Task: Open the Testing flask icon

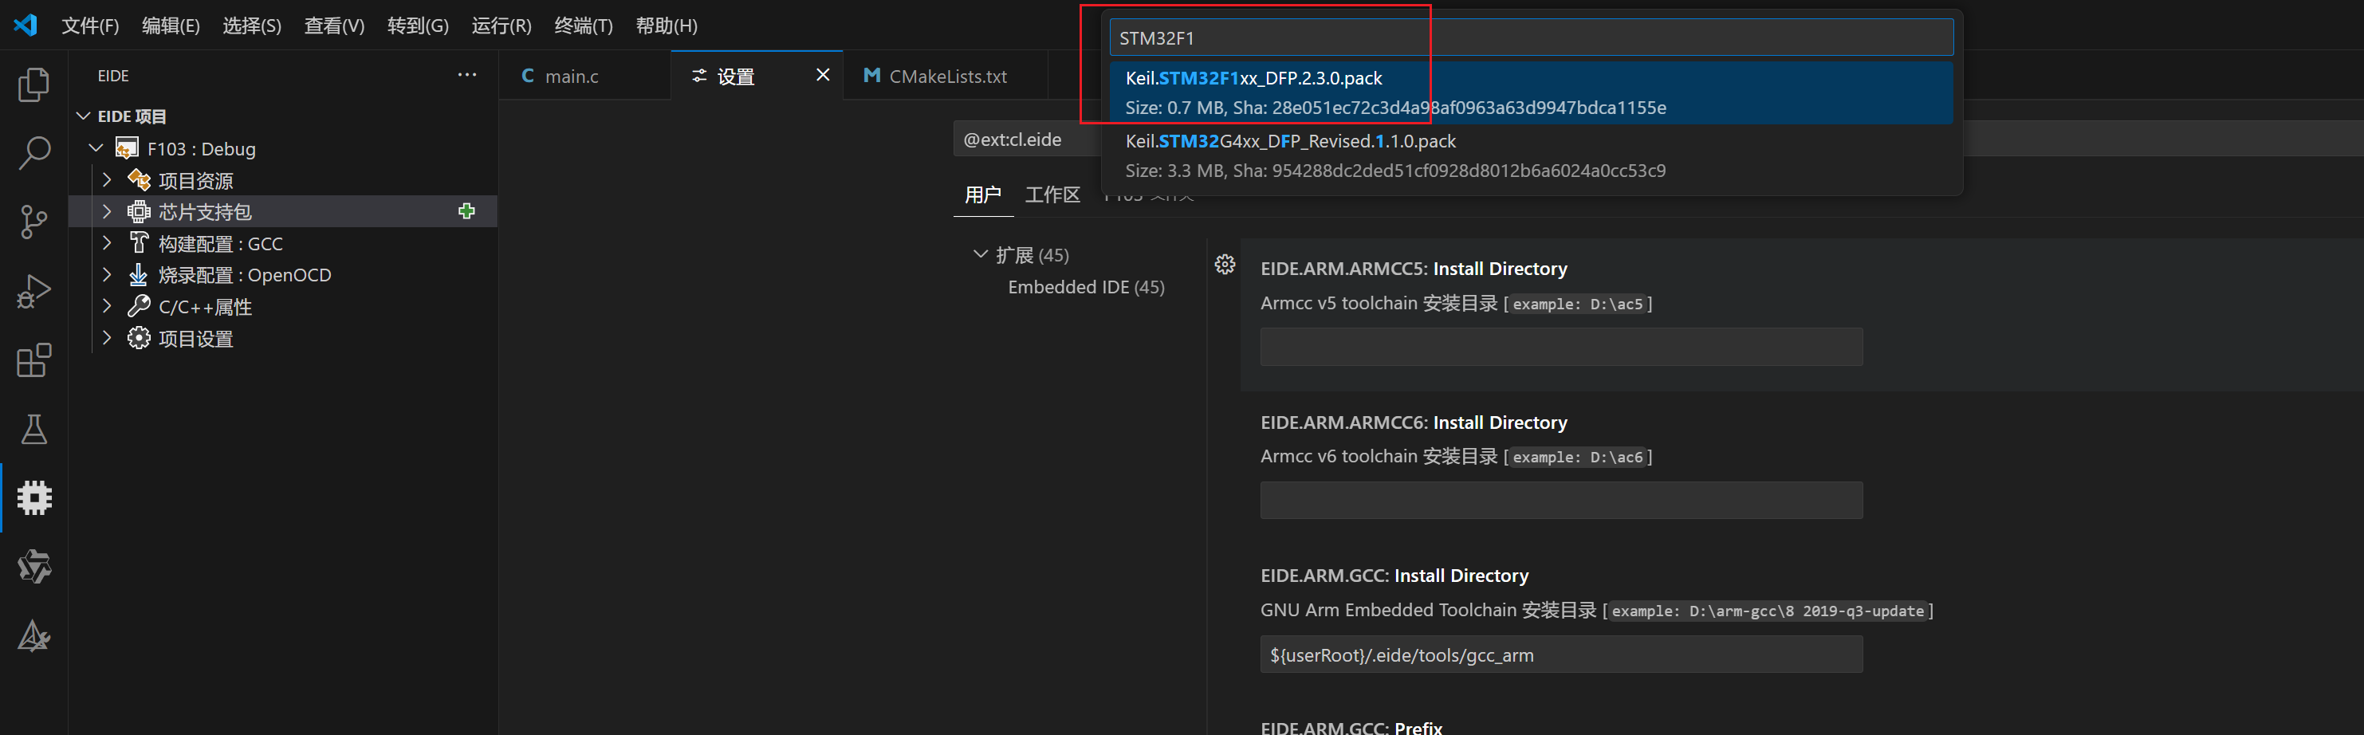Action: (34, 429)
